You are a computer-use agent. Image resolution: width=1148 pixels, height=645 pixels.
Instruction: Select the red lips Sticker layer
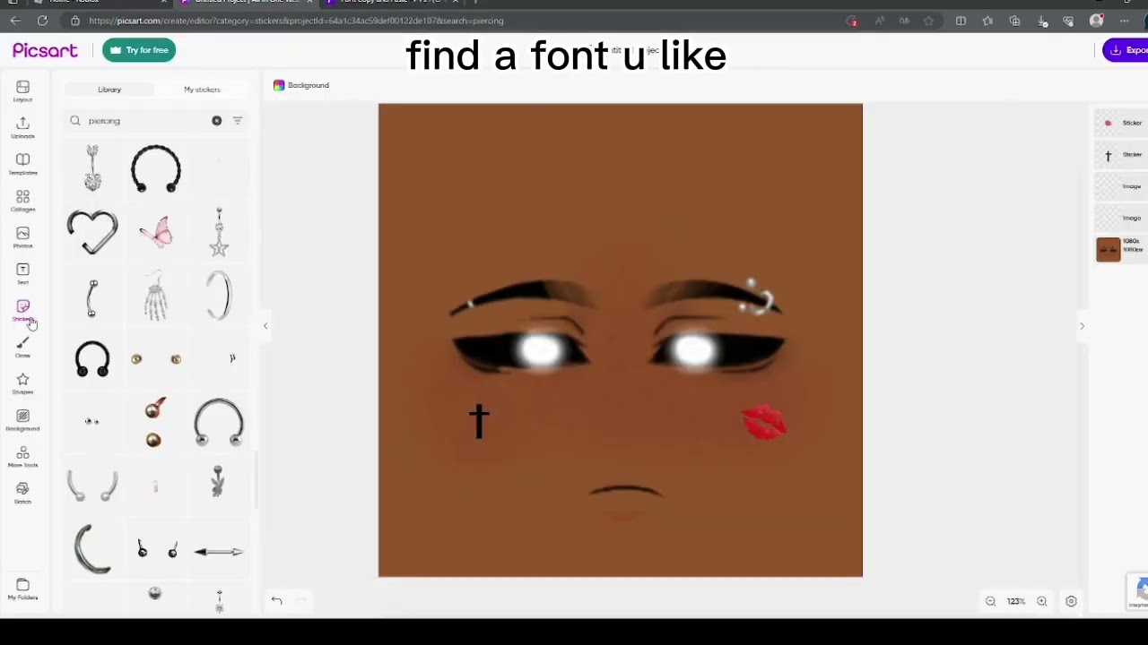coord(1121,123)
